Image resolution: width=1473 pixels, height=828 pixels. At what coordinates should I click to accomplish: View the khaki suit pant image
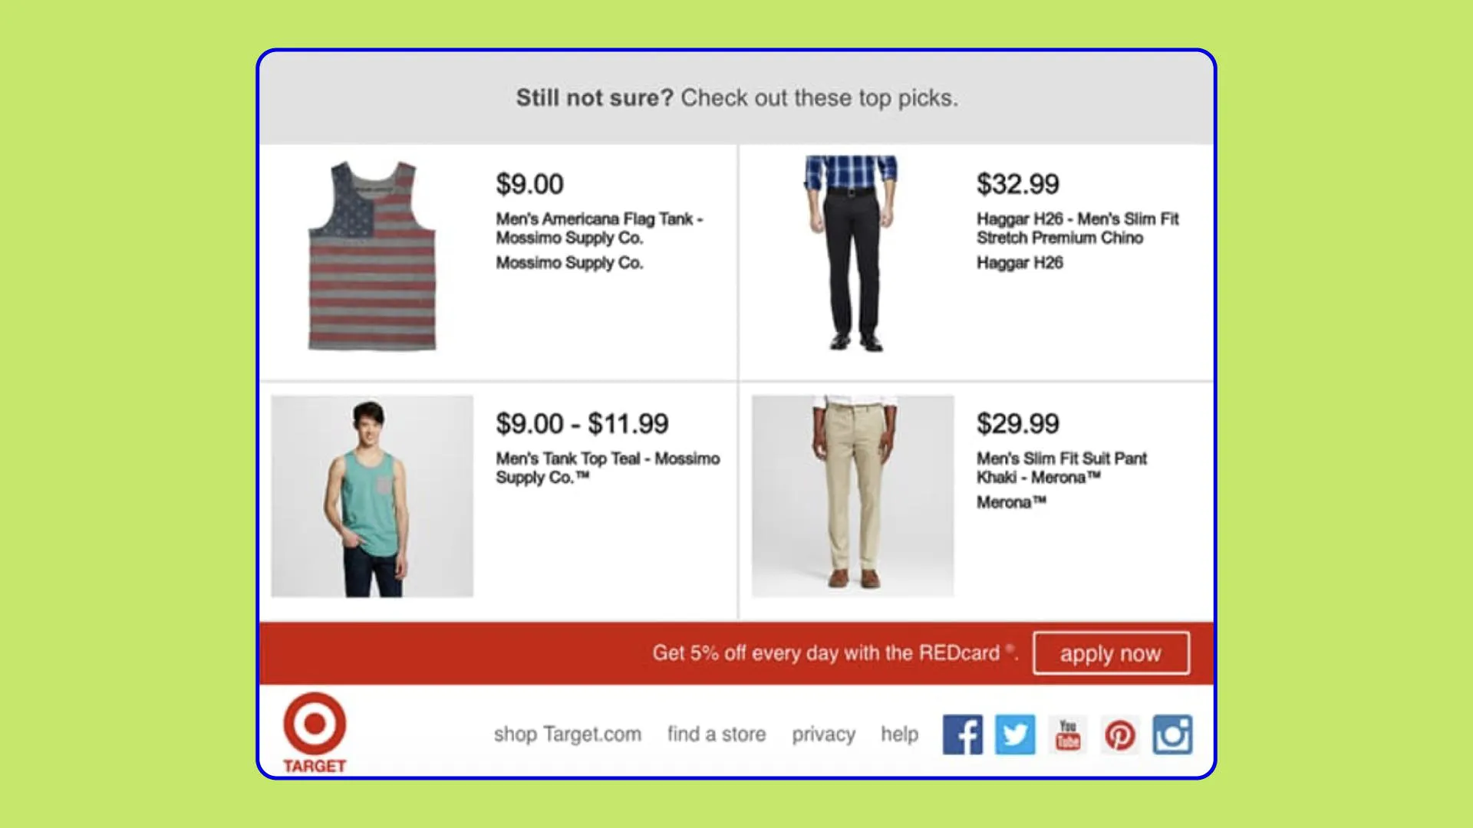(852, 496)
